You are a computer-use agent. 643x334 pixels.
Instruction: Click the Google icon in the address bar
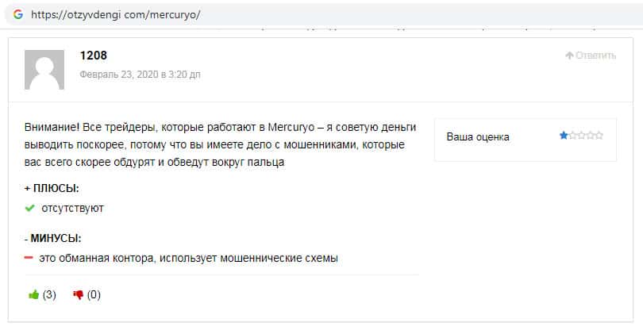(17, 14)
